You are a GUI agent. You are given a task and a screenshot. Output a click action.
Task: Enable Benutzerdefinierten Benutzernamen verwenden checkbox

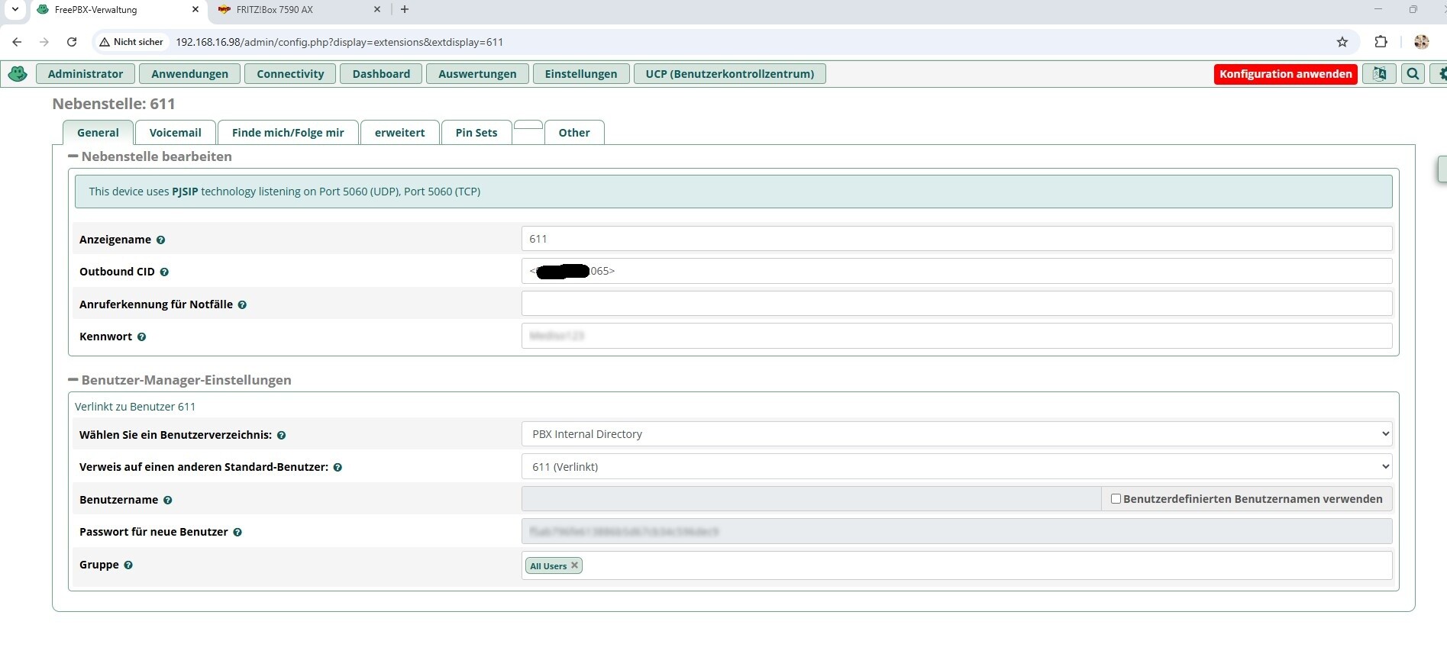[1116, 499]
